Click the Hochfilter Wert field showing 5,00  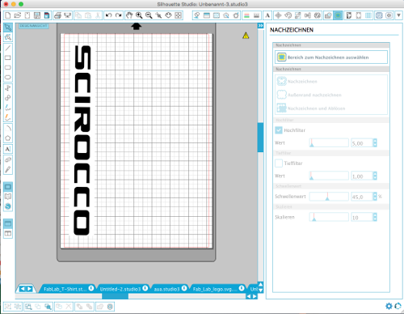[362, 143]
